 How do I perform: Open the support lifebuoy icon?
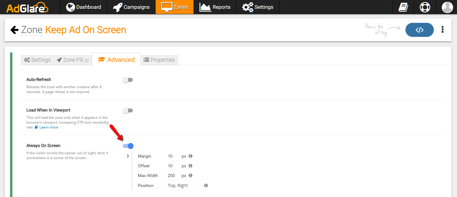[425, 7]
